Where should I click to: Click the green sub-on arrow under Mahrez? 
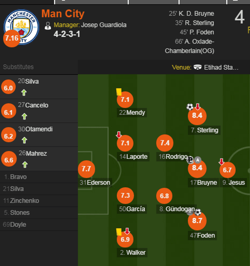pos(24,164)
